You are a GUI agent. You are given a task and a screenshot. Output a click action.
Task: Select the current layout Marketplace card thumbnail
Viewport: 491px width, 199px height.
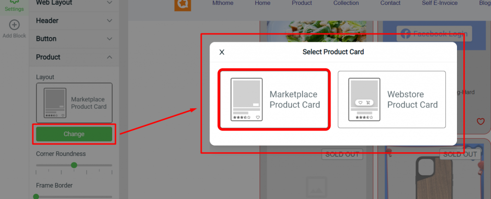click(74, 103)
